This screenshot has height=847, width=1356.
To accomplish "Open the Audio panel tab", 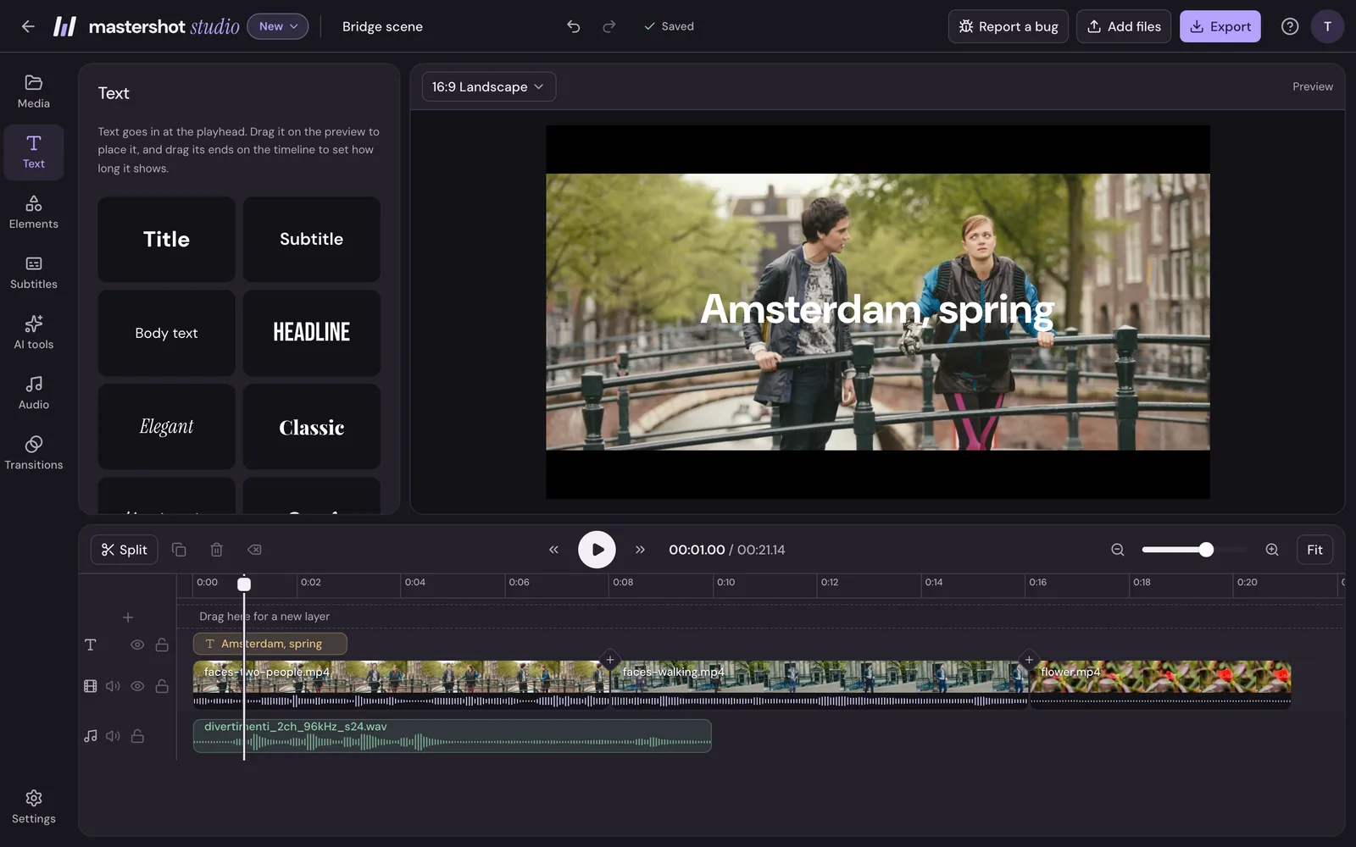I will (x=34, y=393).
